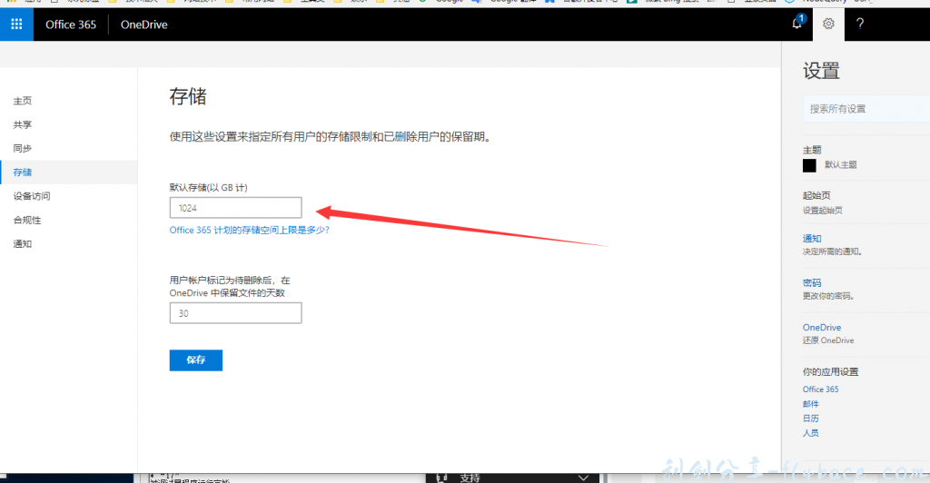This screenshot has height=483, width=930.
Task: Navigate to 合规性 in the sidebar
Action: coord(27,220)
